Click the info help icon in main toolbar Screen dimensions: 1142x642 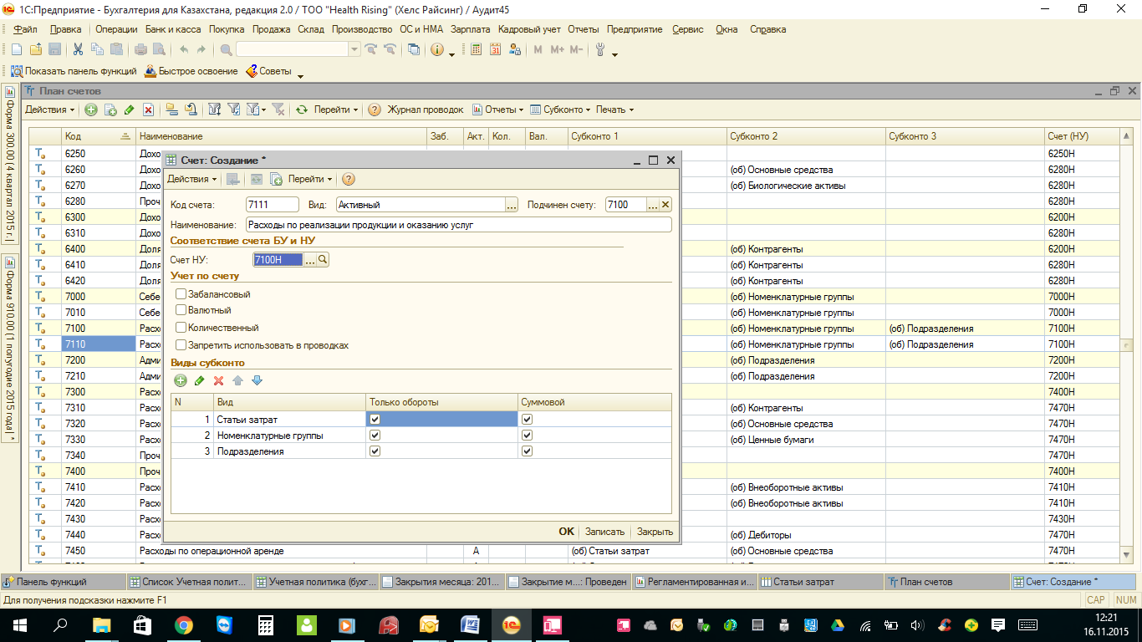coord(436,49)
